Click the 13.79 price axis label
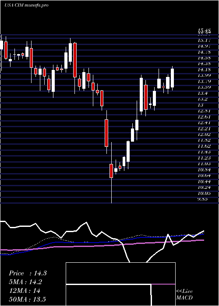This screenshot has width=219, height=306. click(204, 82)
